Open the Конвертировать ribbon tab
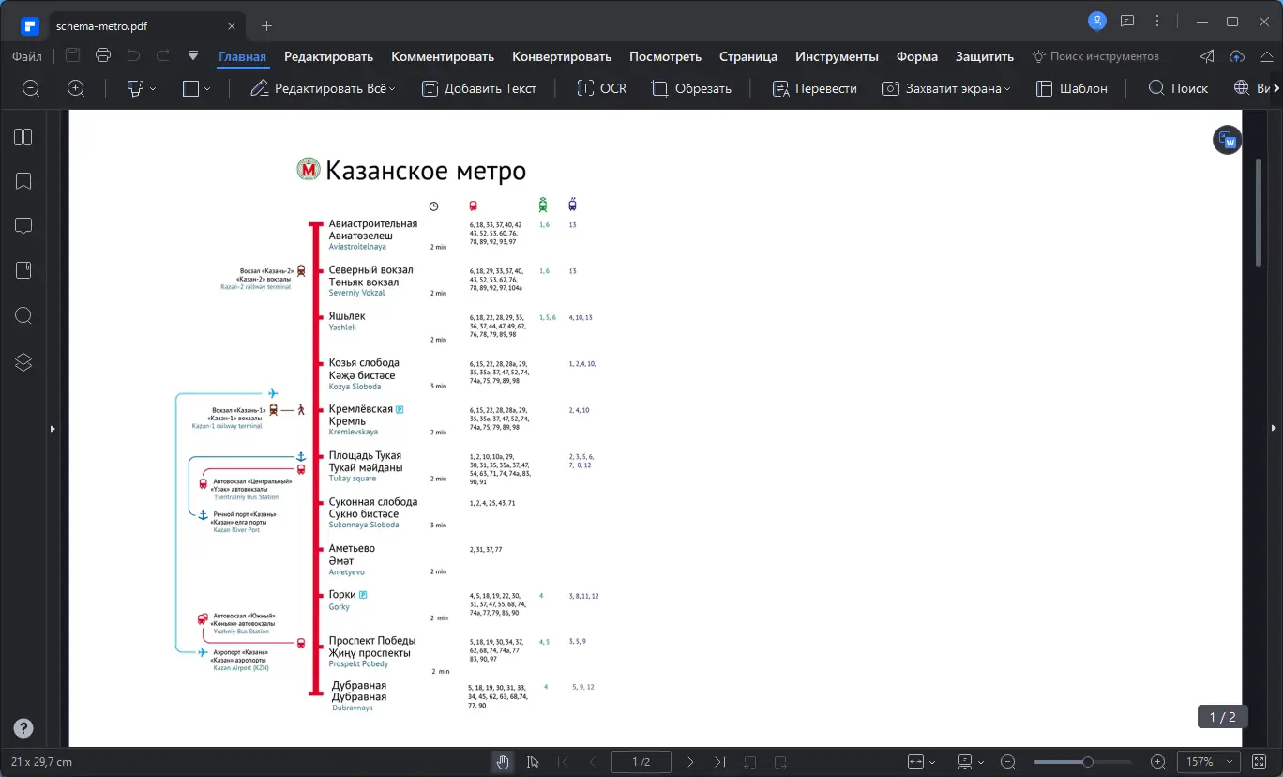This screenshot has width=1283, height=777. pos(562,56)
